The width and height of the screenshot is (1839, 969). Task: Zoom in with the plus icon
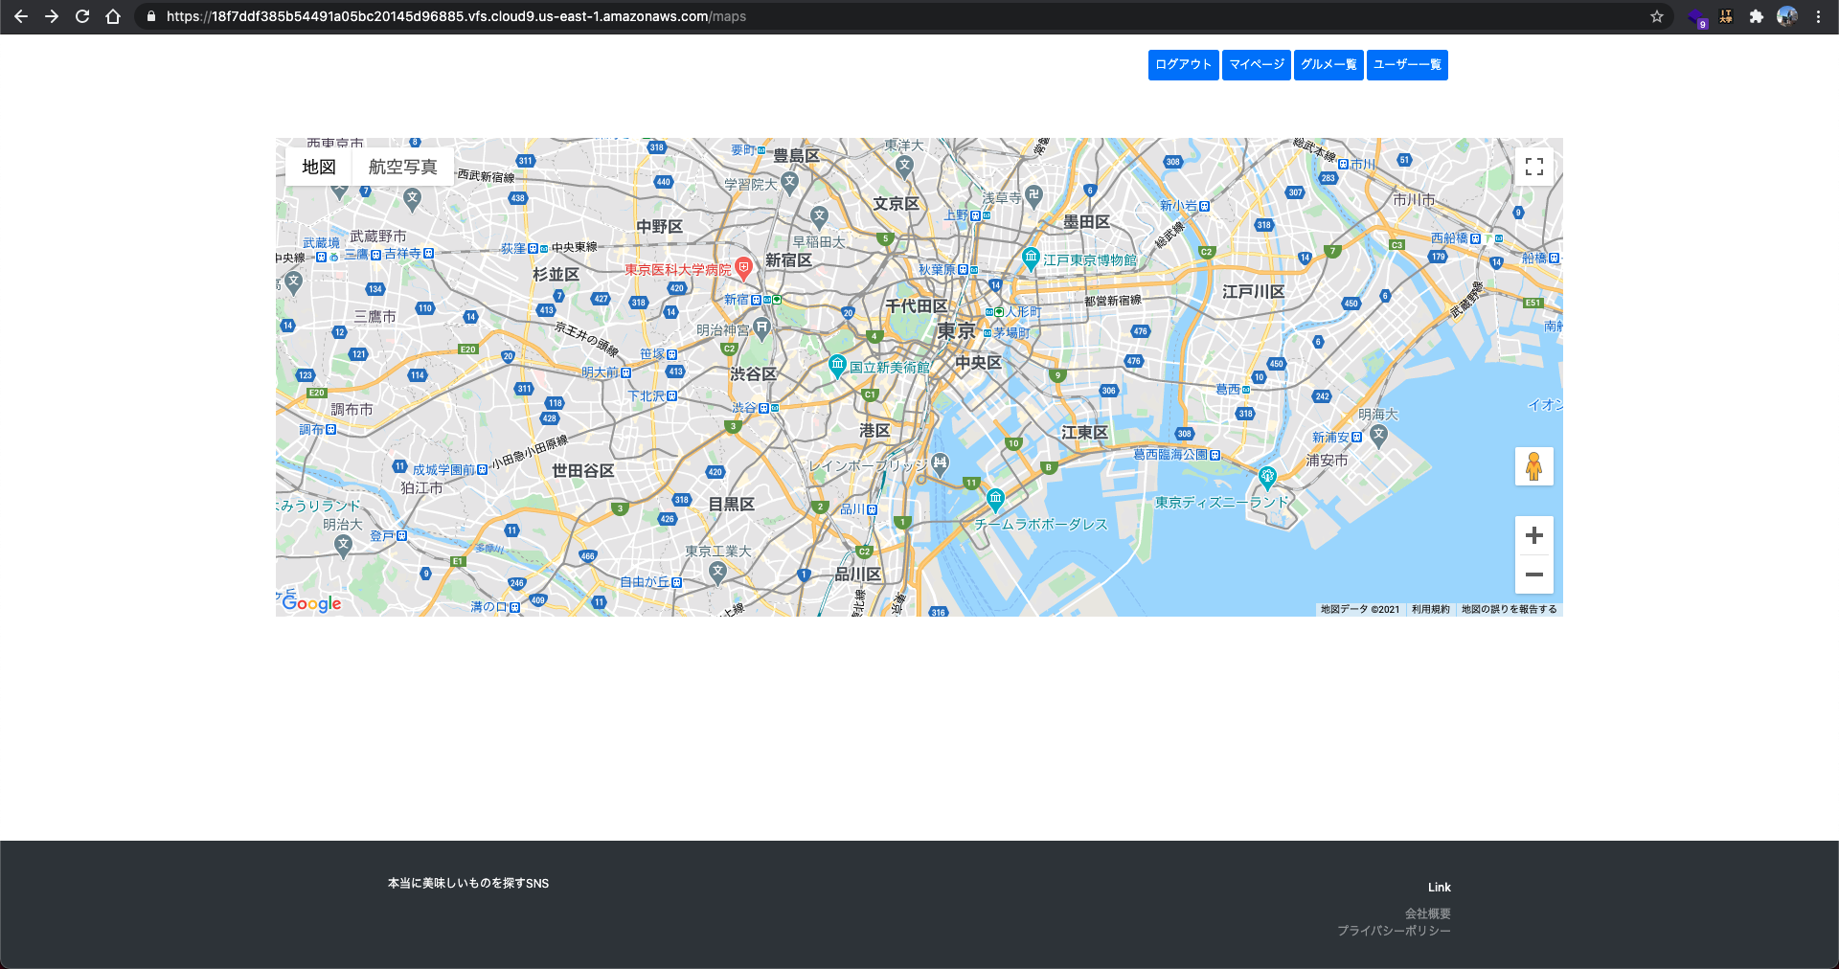coord(1533,535)
